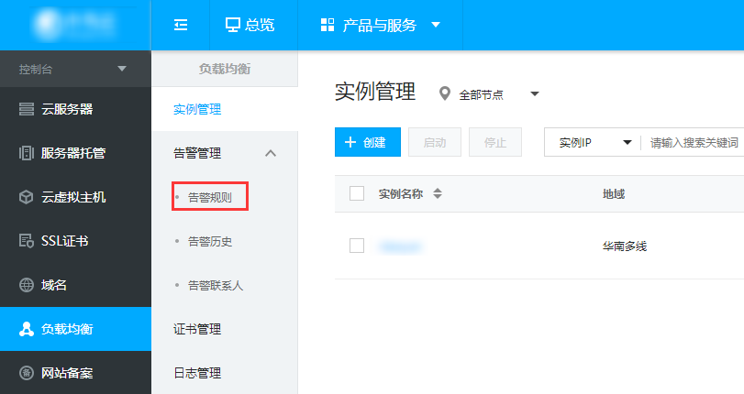Collapse the 告警管理 section

coord(270,153)
